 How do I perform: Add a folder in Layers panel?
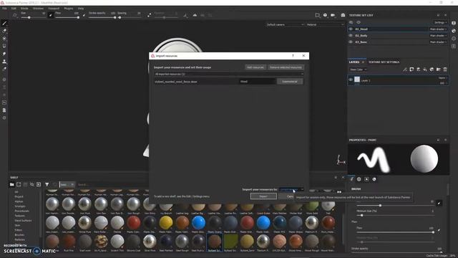click(x=439, y=70)
